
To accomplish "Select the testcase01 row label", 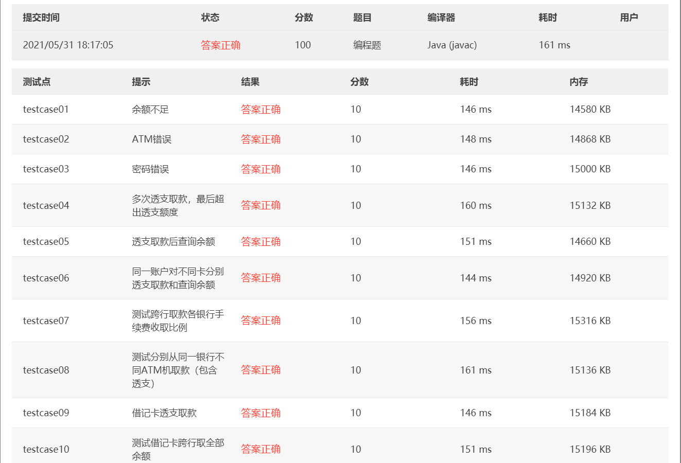I will [46, 110].
